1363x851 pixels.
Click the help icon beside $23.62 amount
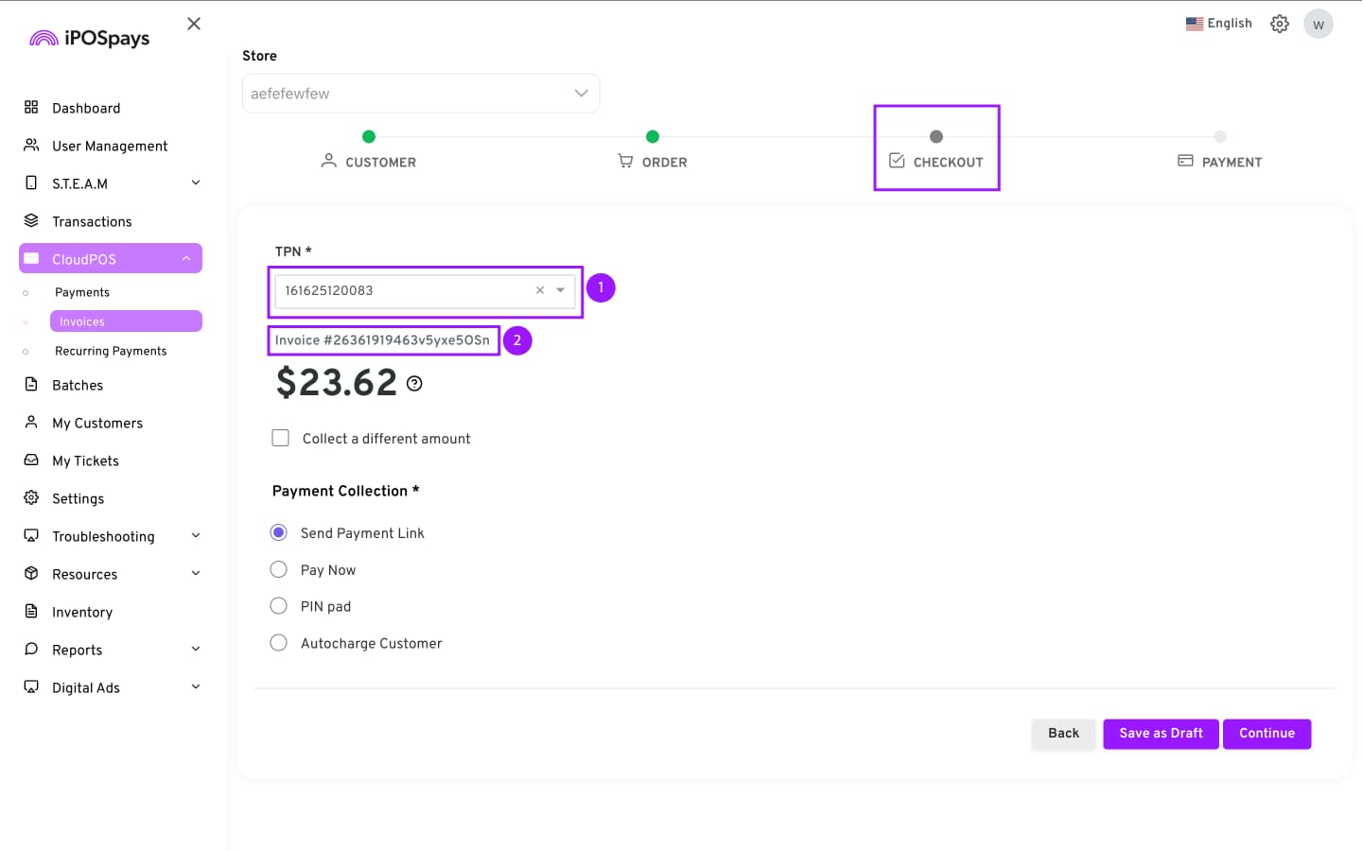click(x=414, y=383)
